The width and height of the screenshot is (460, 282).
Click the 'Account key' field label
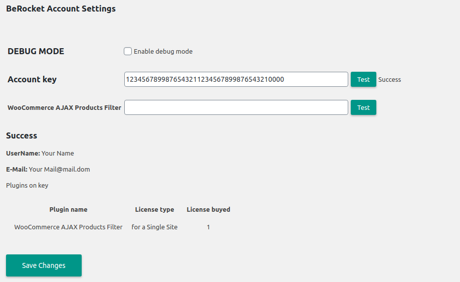pyautogui.click(x=32, y=79)
